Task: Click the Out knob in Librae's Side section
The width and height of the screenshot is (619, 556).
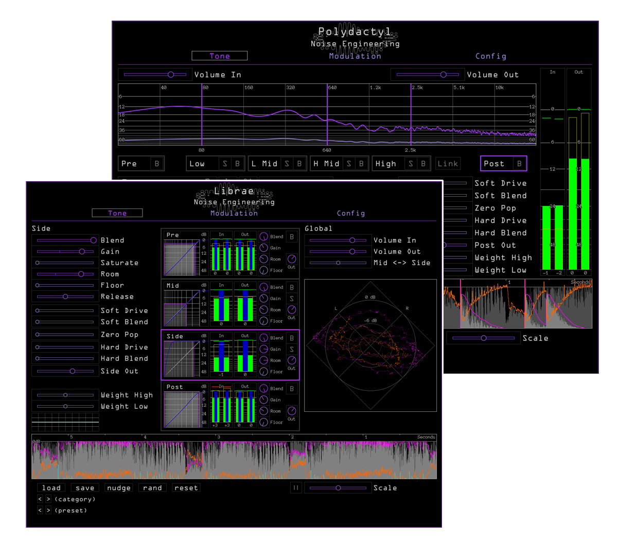Action: tap(292, 360)
